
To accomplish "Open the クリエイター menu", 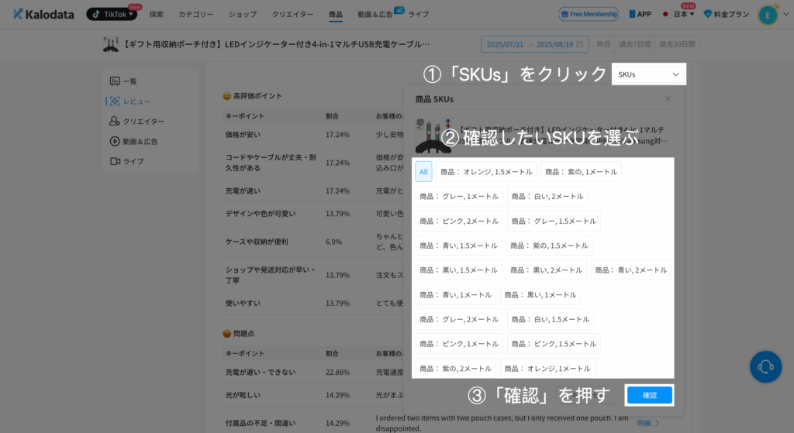I will coord(292,14).
